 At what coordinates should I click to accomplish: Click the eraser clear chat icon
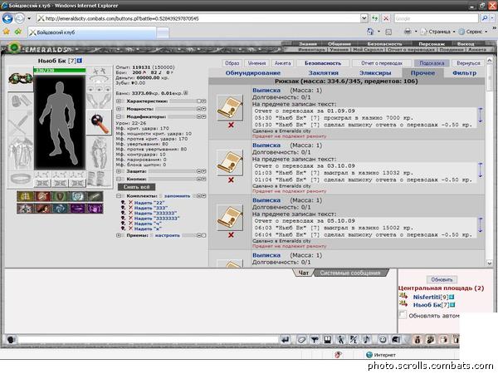[x=301, y=340]
